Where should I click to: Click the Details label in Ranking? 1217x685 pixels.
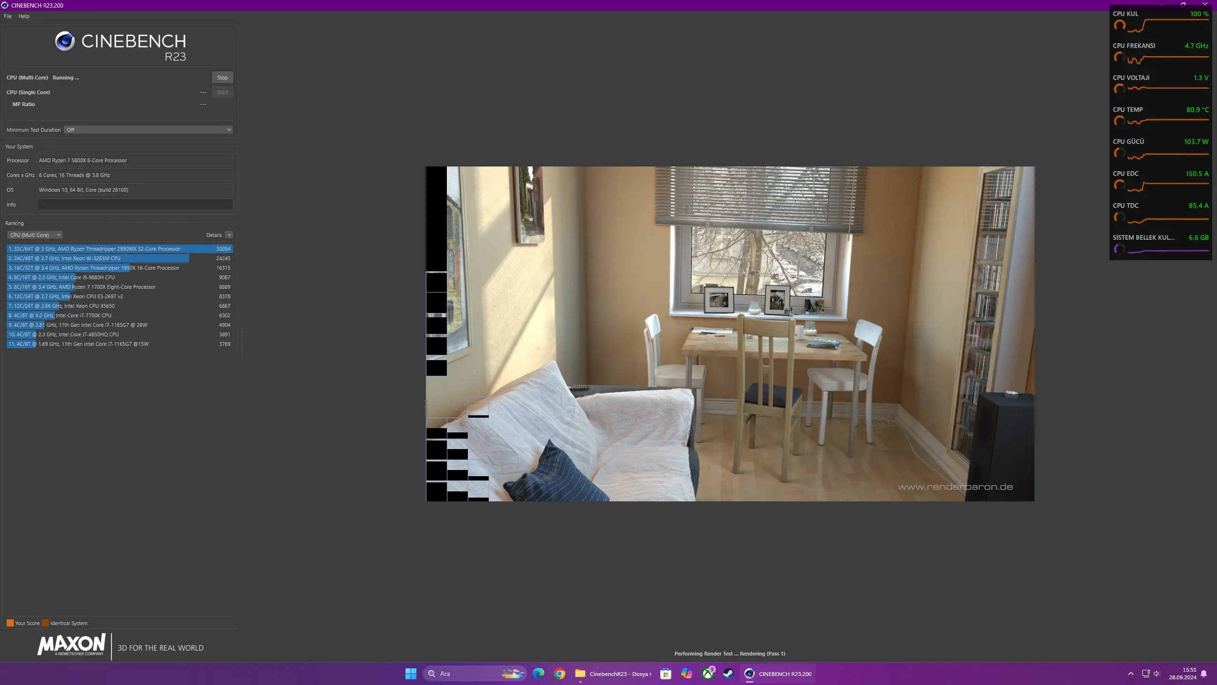(x=214, y=235)
